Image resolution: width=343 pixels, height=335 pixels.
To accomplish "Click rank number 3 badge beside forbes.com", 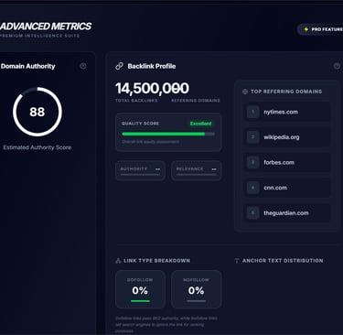I will pyautogui.click(x=252, y=163).
